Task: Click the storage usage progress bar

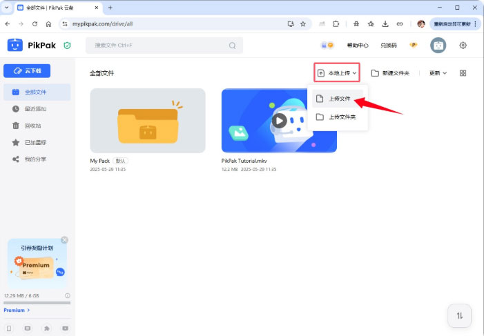Action: [x=37, y=303]
